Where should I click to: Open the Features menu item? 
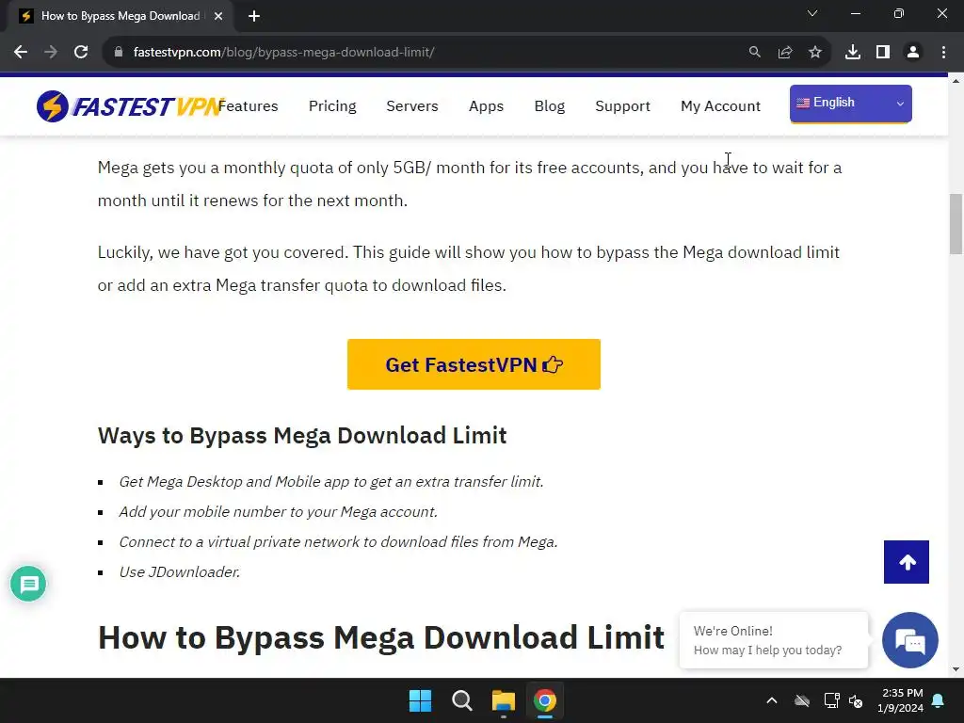pyautogui.click(x=249, y=106)
